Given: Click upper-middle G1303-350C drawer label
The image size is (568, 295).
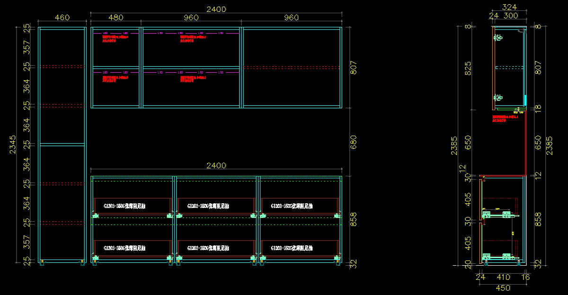Looking at the screenshot, I should point(208,206).
